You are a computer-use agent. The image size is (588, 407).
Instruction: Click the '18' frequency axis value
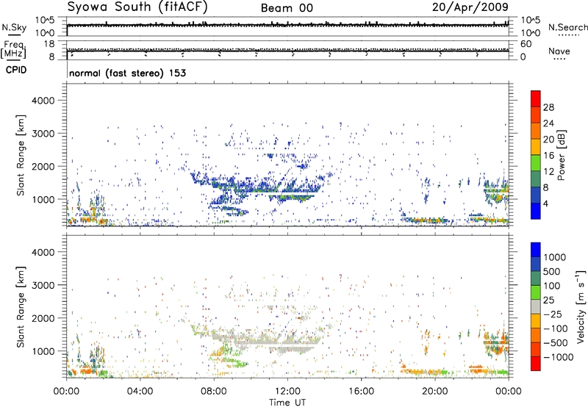pos(49,44)
